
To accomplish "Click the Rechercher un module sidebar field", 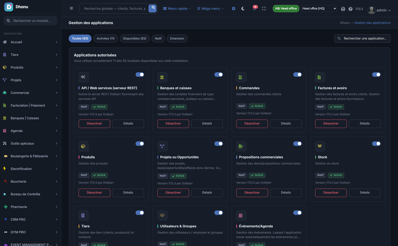I will coord(31,21).
